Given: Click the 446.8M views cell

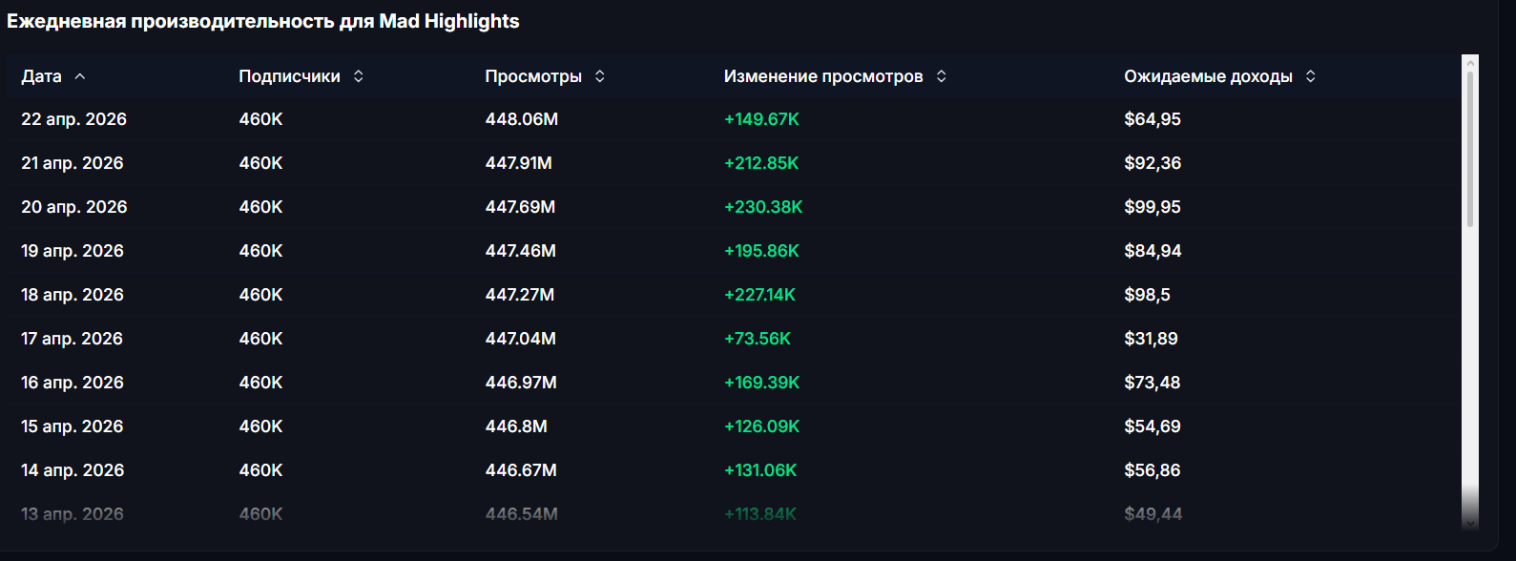Looking at the screenshot, I should [x=516, y=426].
